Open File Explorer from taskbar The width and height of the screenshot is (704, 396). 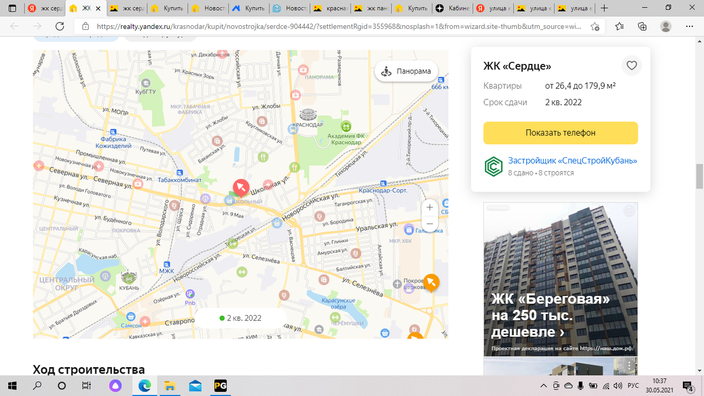tap(170, 386)
